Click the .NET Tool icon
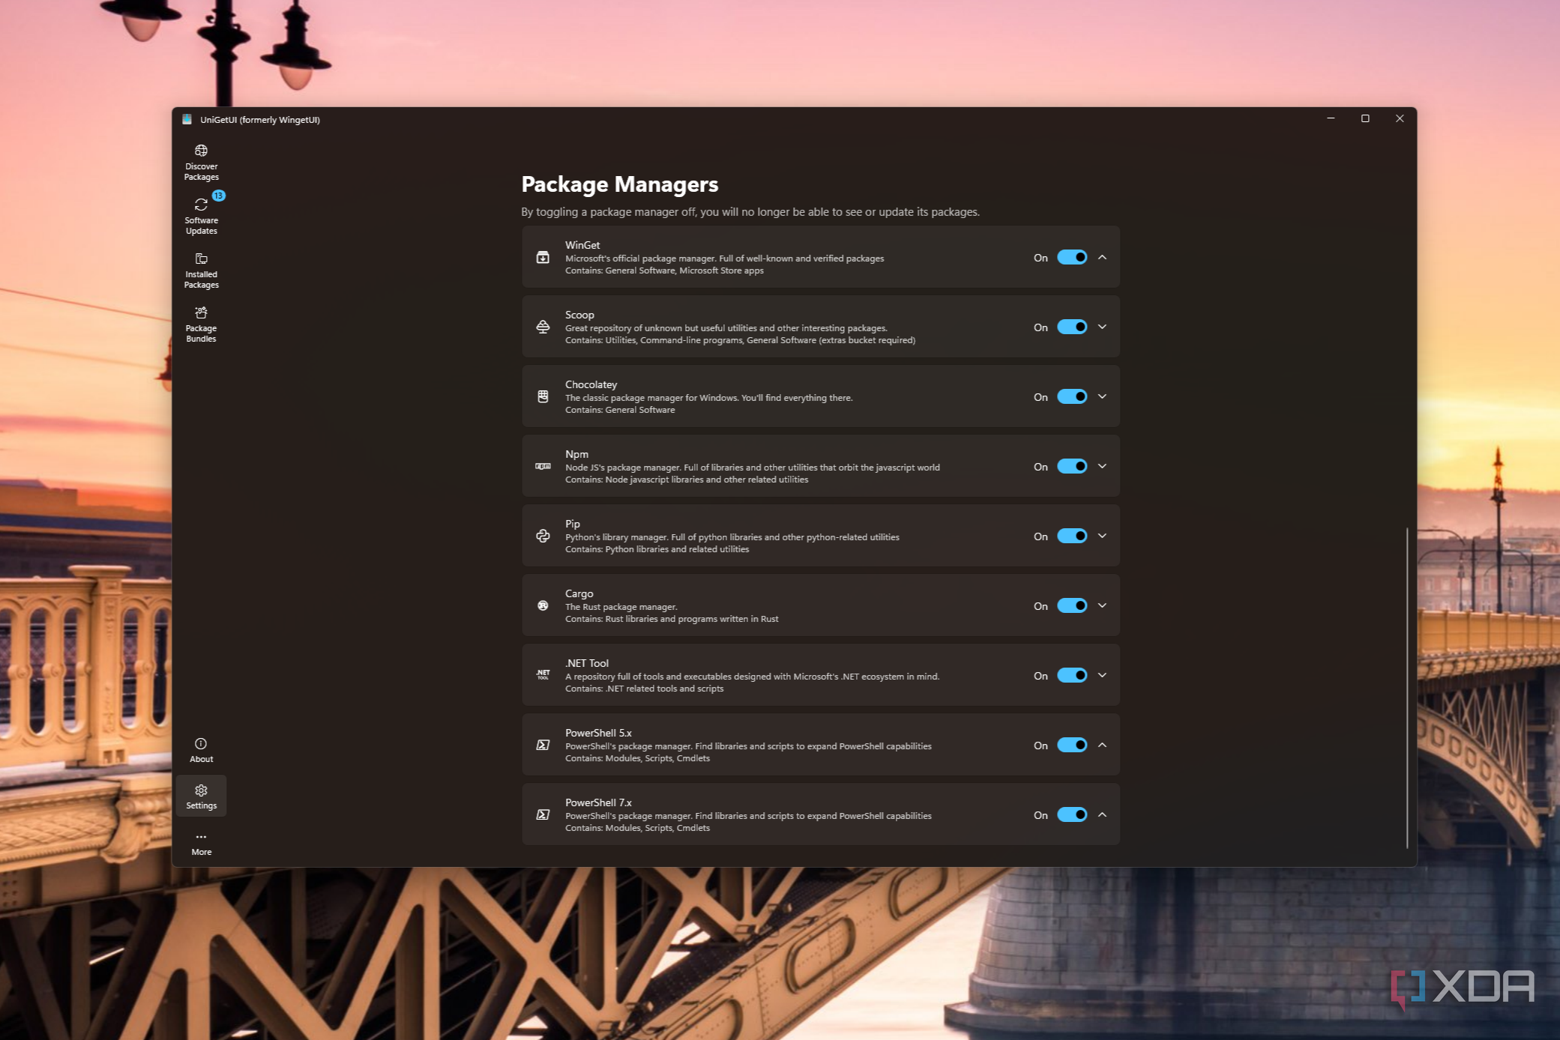Screen dimensions: 1560x1040 pos(543,675)
